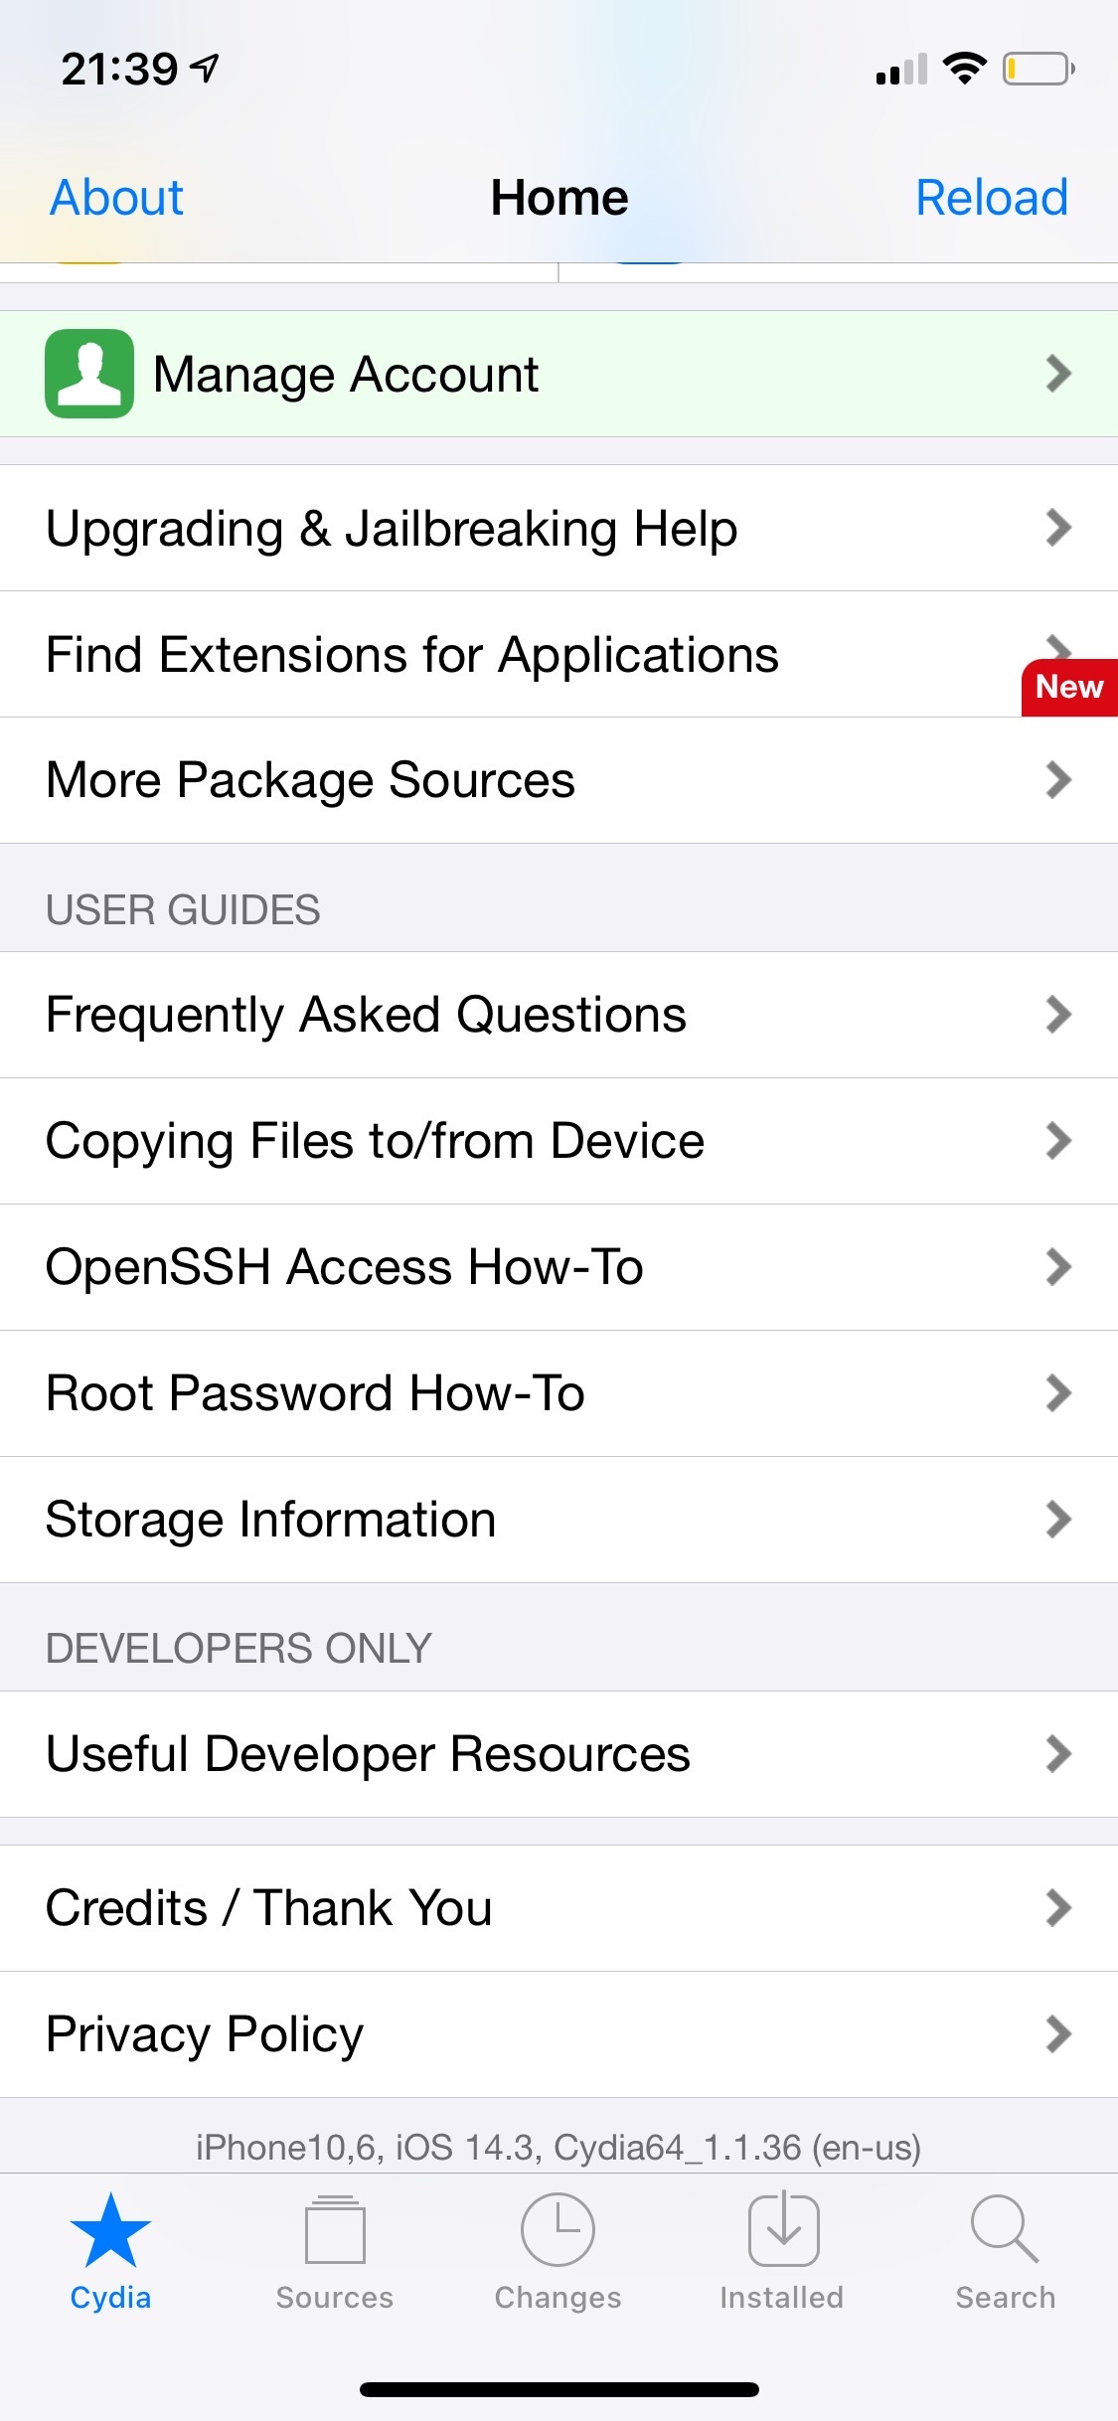
Task: Open Useful Developer Resources
Action: tap(559, 1754)
